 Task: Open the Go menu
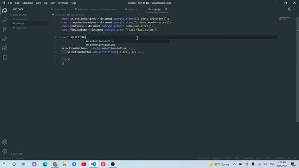click(x=46, y=3)
